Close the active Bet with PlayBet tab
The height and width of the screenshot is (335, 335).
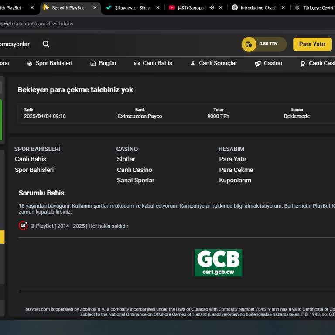pyautogui.click(x=95, y=8)
